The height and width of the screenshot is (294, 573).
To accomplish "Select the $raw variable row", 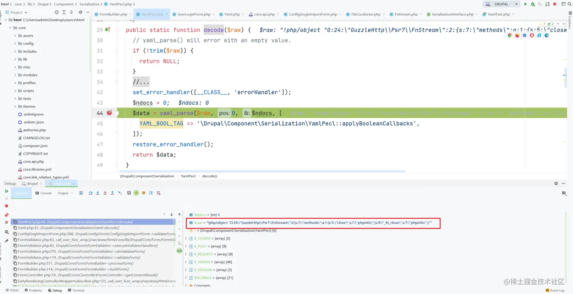I will [313, 223].
